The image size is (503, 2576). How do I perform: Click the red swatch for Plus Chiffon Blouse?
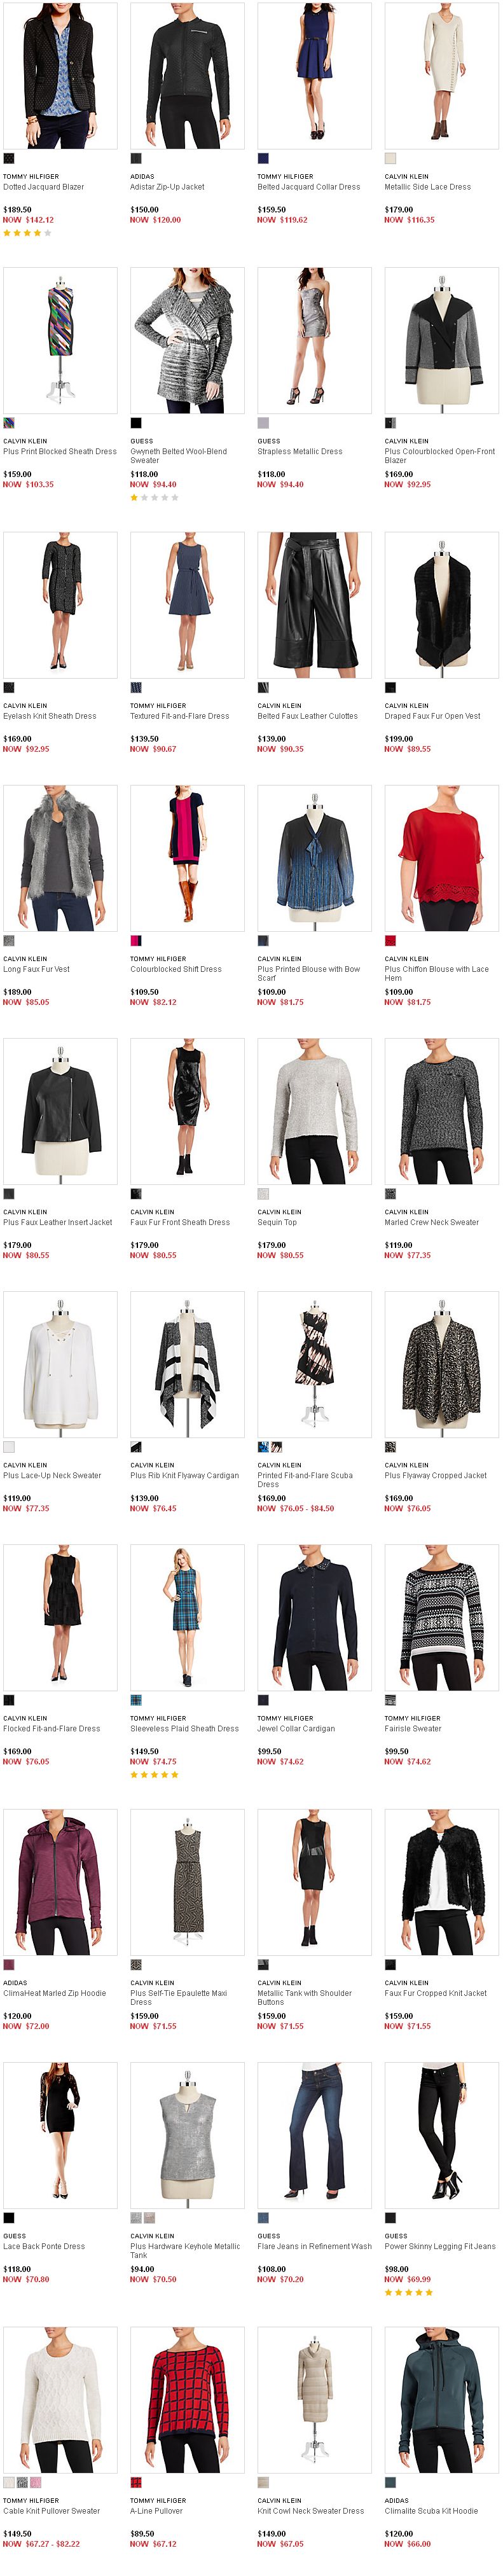[x=391, y=941]
